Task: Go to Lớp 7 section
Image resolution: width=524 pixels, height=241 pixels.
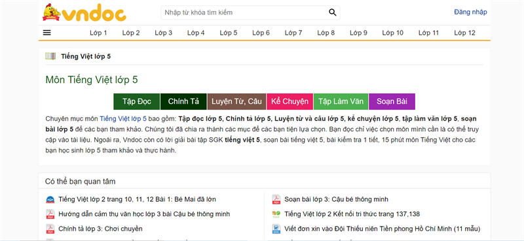Action: pyautogui.click(x=293, y=33)
